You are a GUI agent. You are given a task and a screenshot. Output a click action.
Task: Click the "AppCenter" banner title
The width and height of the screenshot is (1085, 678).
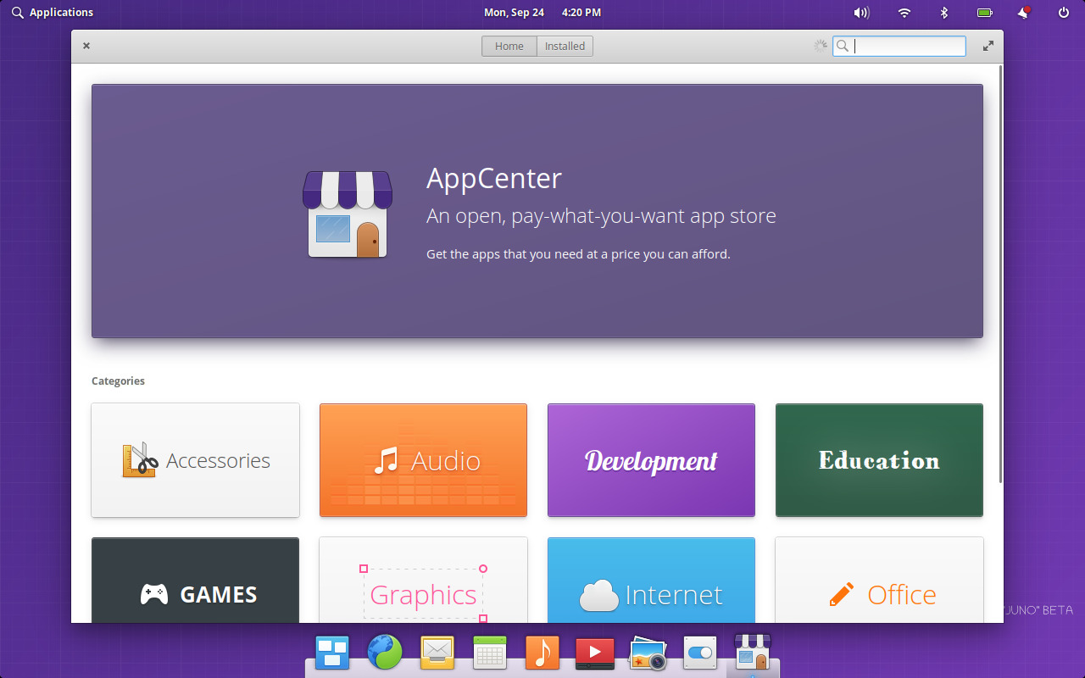pos(494,178)
